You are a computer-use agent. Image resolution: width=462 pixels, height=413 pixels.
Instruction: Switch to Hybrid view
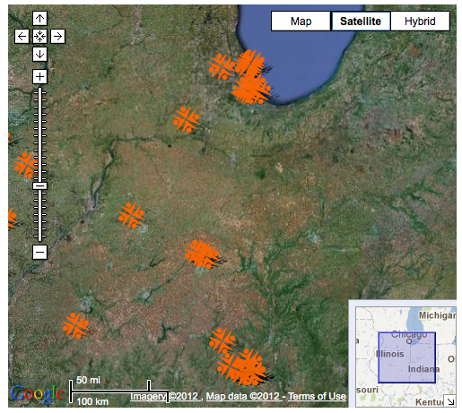(x=420, y=22)
